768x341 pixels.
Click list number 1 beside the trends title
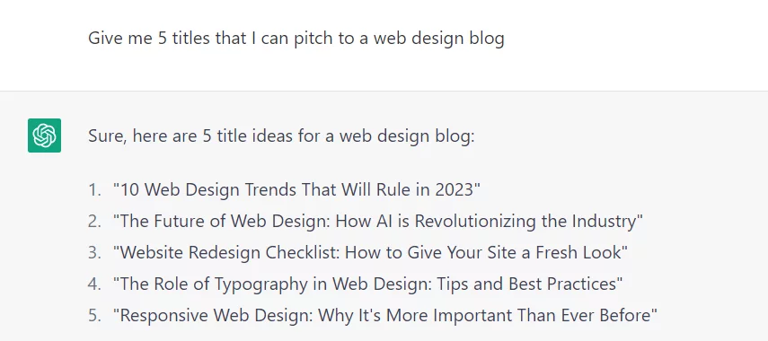click(94, 189)
